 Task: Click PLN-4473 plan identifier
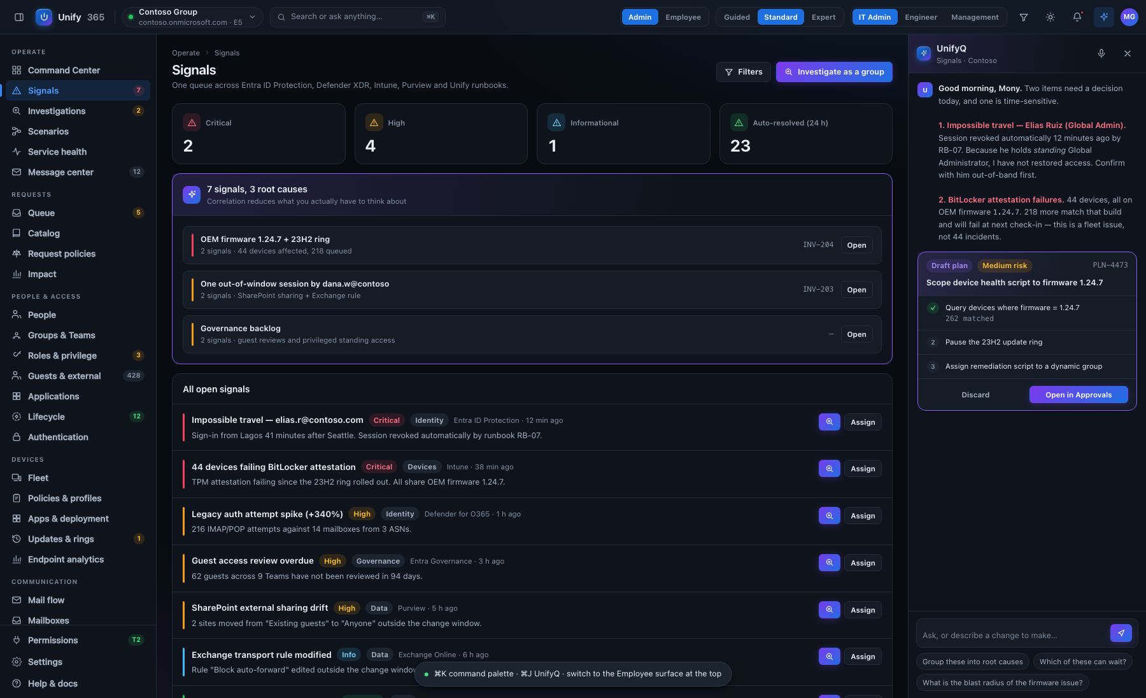click(x=1110, y=265)
